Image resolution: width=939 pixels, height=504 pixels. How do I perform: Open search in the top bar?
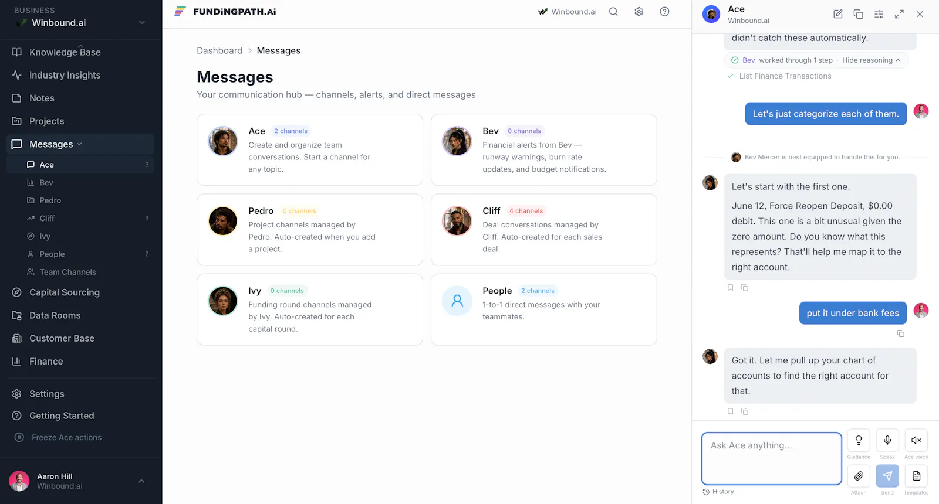[x=613, y=12]
